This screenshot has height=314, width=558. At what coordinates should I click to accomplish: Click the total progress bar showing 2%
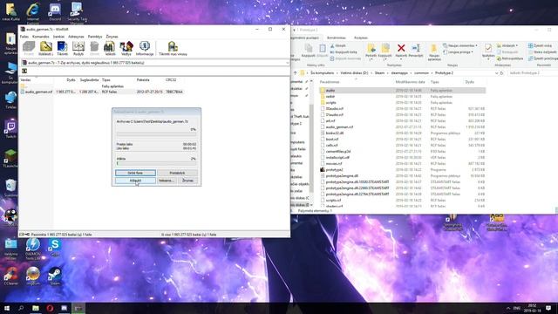156,163
